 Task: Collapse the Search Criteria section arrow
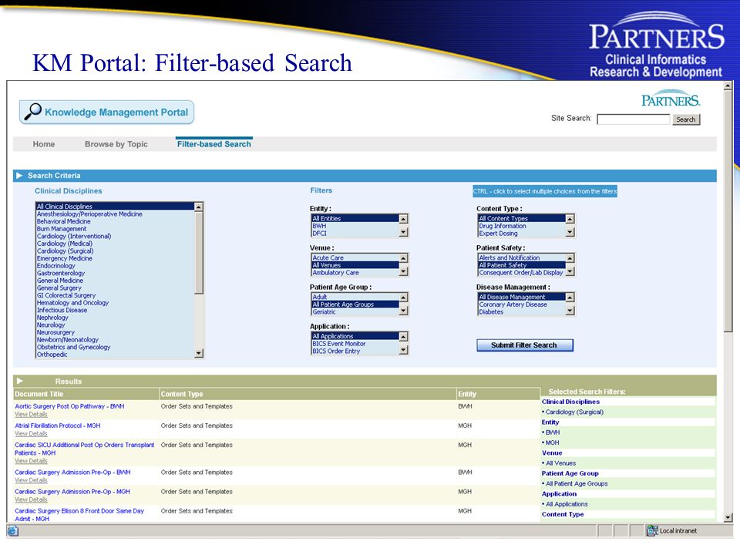tap(19, 176)
